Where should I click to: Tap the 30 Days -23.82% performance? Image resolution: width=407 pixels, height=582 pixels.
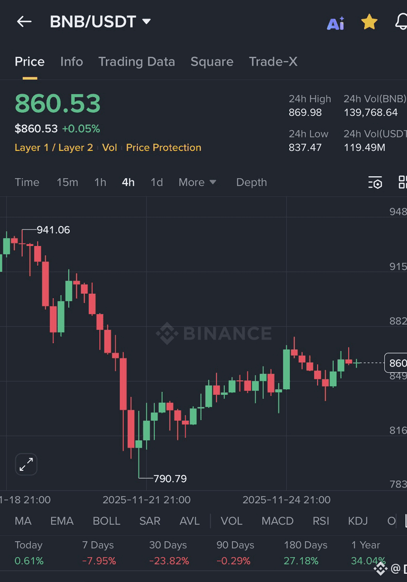[x=169, y=553]
